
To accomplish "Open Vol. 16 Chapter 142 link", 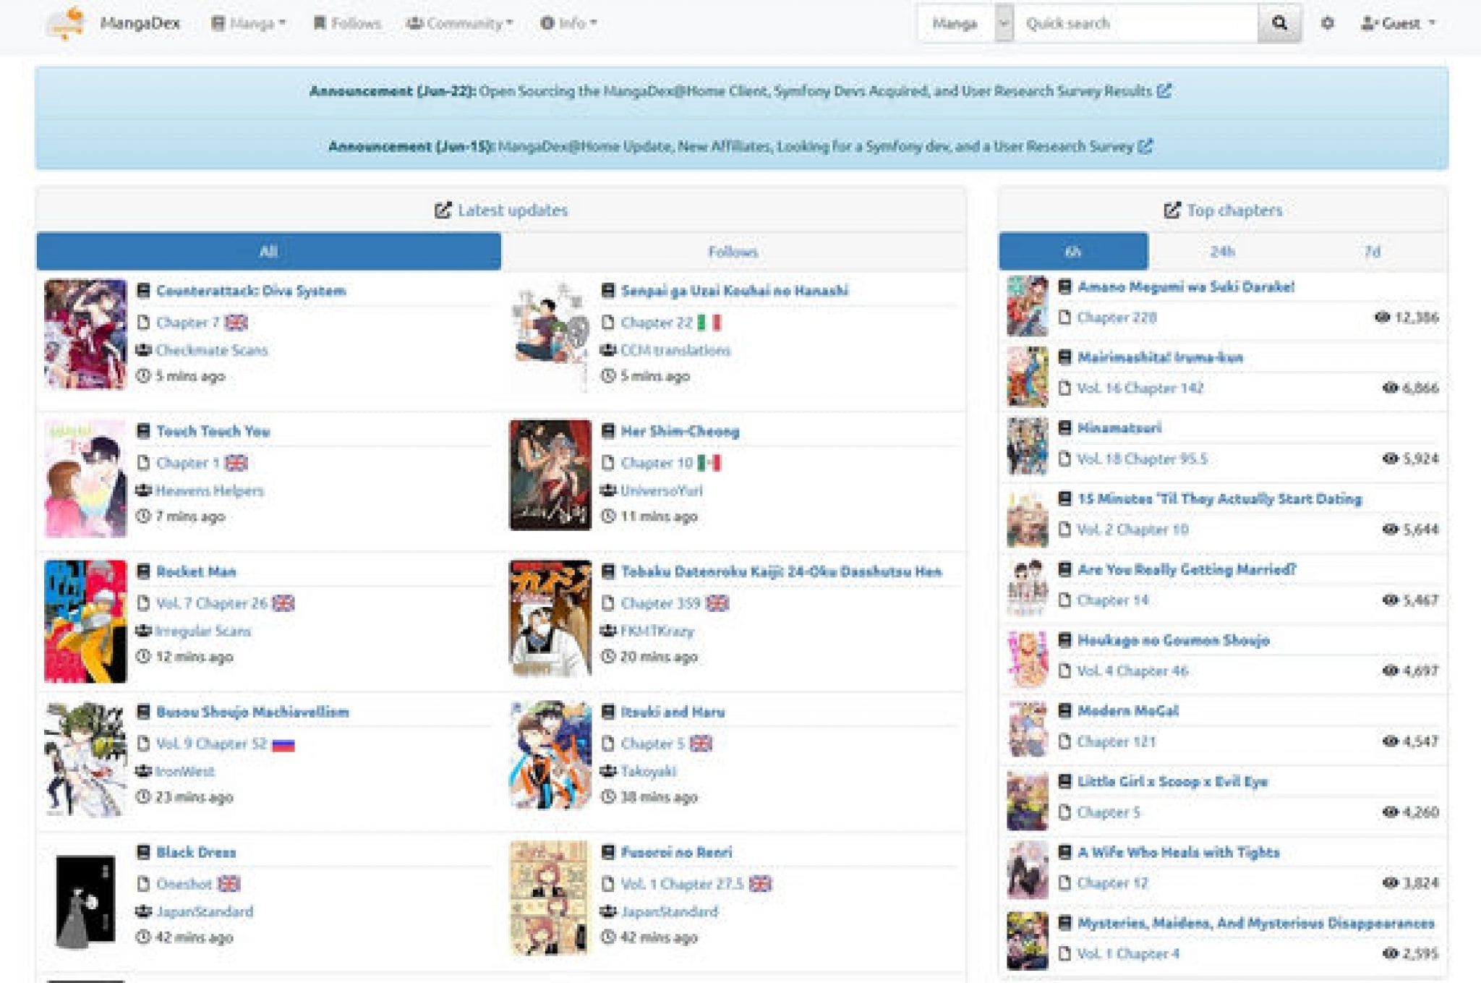I will tap(1140, 388).
